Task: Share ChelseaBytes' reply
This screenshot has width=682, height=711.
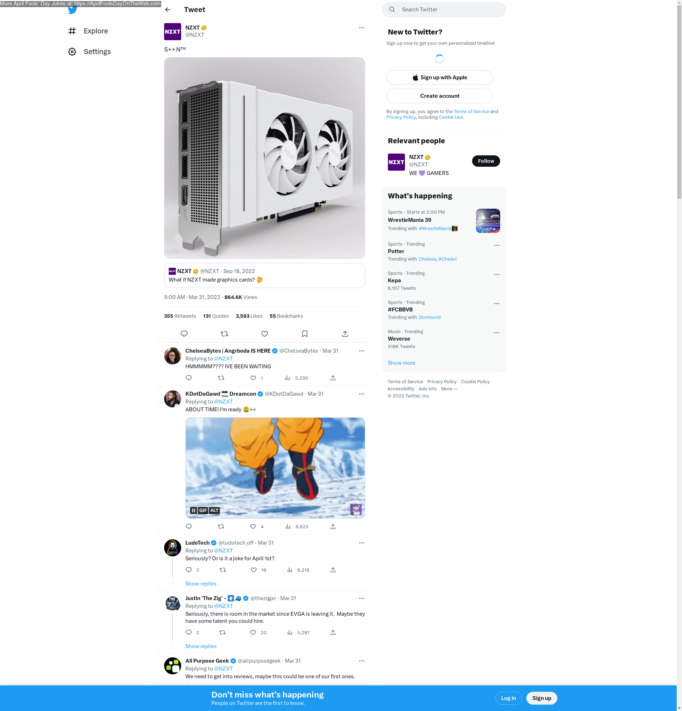Action: 333,378
